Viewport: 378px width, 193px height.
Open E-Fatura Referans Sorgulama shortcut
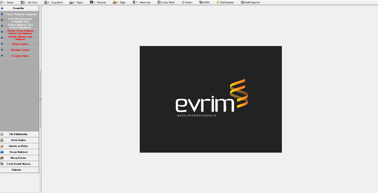click(x=19, y=14)
